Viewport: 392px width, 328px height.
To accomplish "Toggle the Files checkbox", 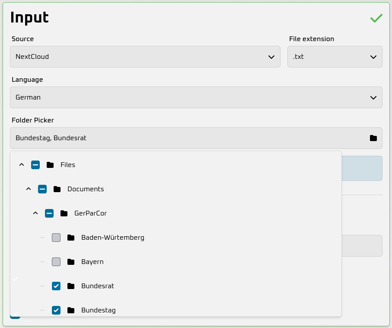I will pos(35,165).
